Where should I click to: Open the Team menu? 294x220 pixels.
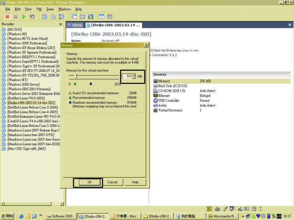click(50, 9)
